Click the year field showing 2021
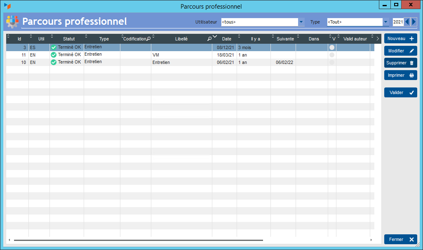 click(398, 22)
